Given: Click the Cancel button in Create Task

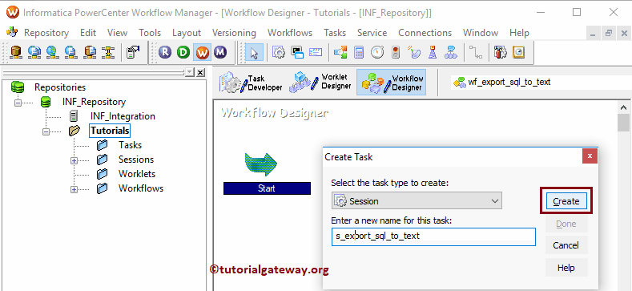Looking at the screenshot, I should (566, 245).
